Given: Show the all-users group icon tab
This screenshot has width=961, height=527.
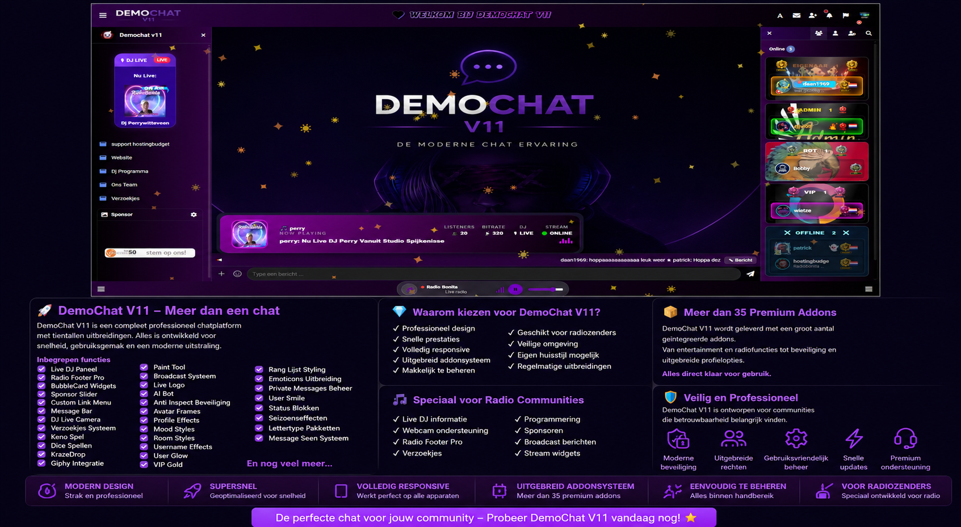Looking at the screenshot, I should coord(819,33).
